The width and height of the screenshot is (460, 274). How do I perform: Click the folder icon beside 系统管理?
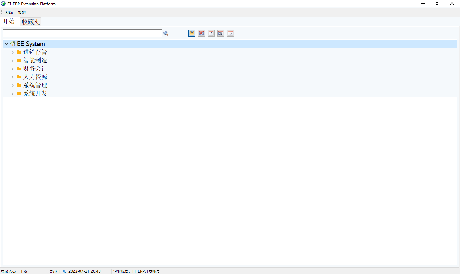point(19,85)
